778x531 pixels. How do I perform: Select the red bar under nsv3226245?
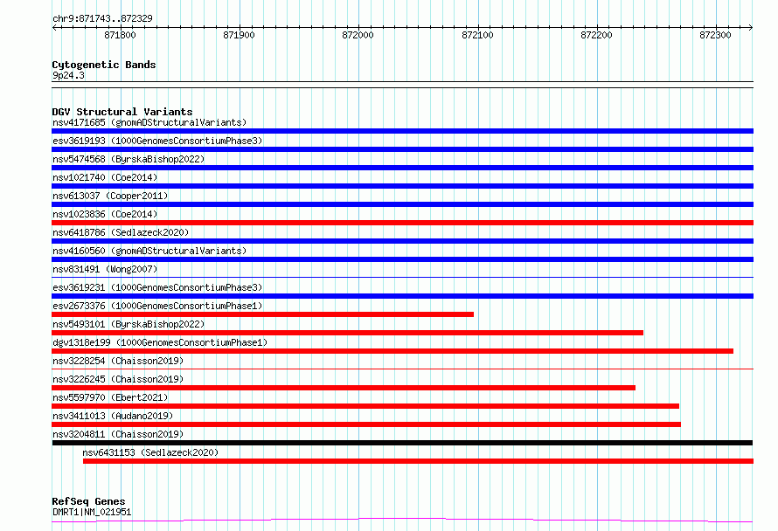344,388
